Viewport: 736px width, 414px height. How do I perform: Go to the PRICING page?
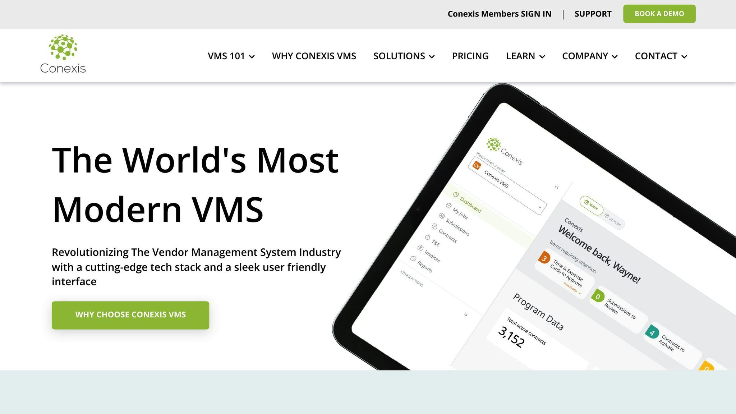pos(470,56)
